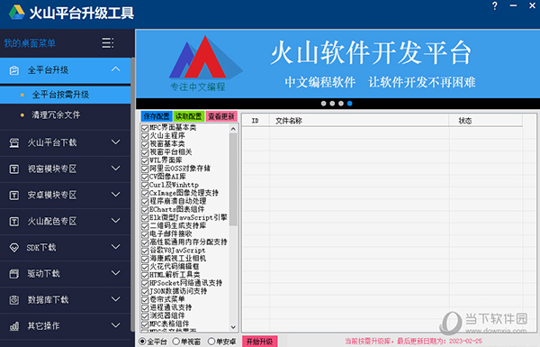The height and width of the screenshot is (347, 540).
Task: Toggle HTML解析工具类 checkbox
Action: point(145,275)
